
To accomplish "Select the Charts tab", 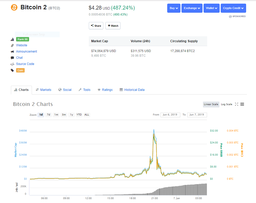I will [x=21, y=90].
